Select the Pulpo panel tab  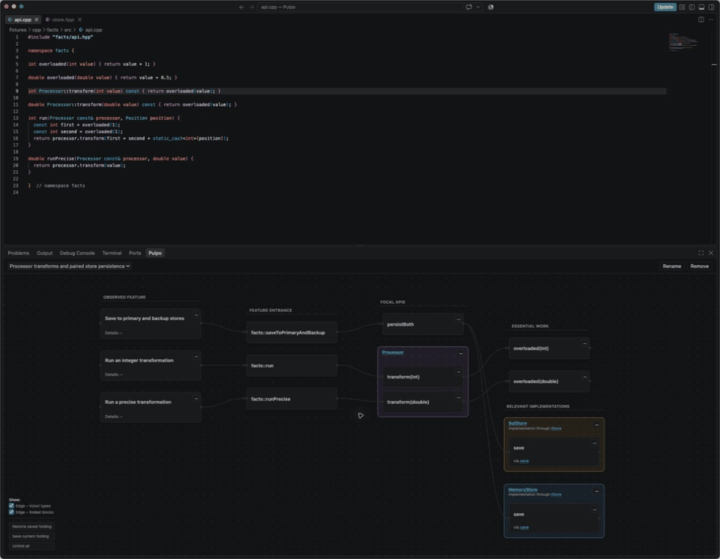tap(155, 253)
